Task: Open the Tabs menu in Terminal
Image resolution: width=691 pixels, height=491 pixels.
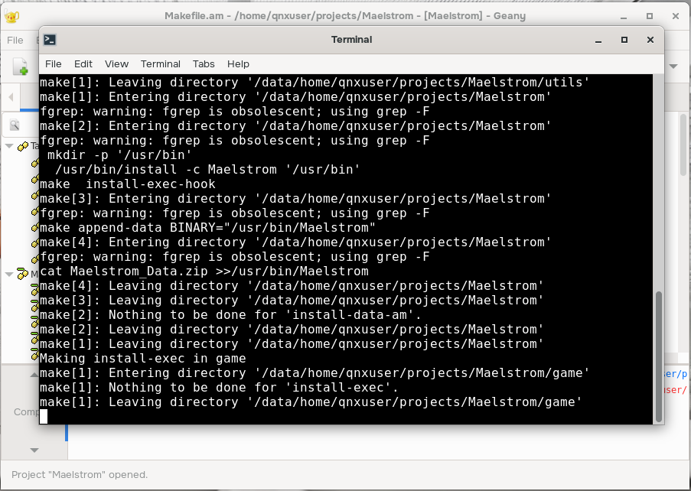Action: pyautogui.click(x=204, y=63)
